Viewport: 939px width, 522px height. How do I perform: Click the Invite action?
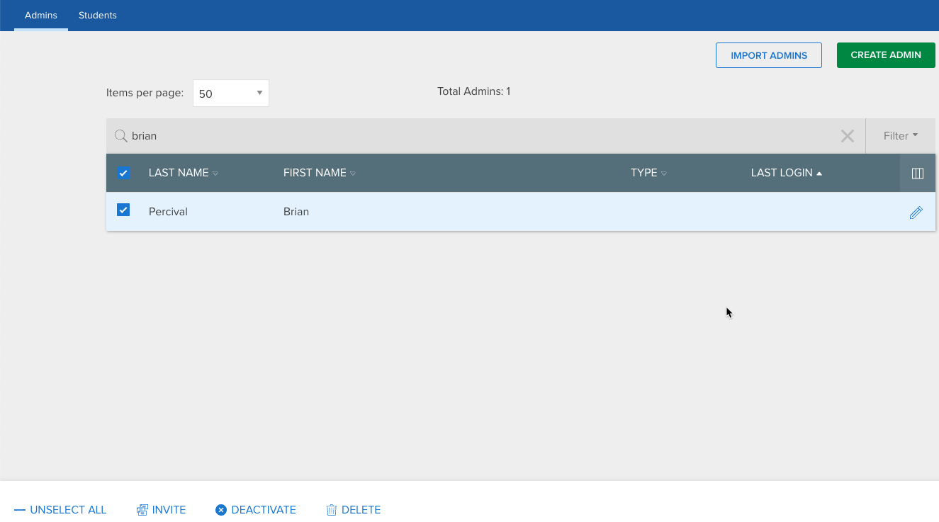[161, 510]
